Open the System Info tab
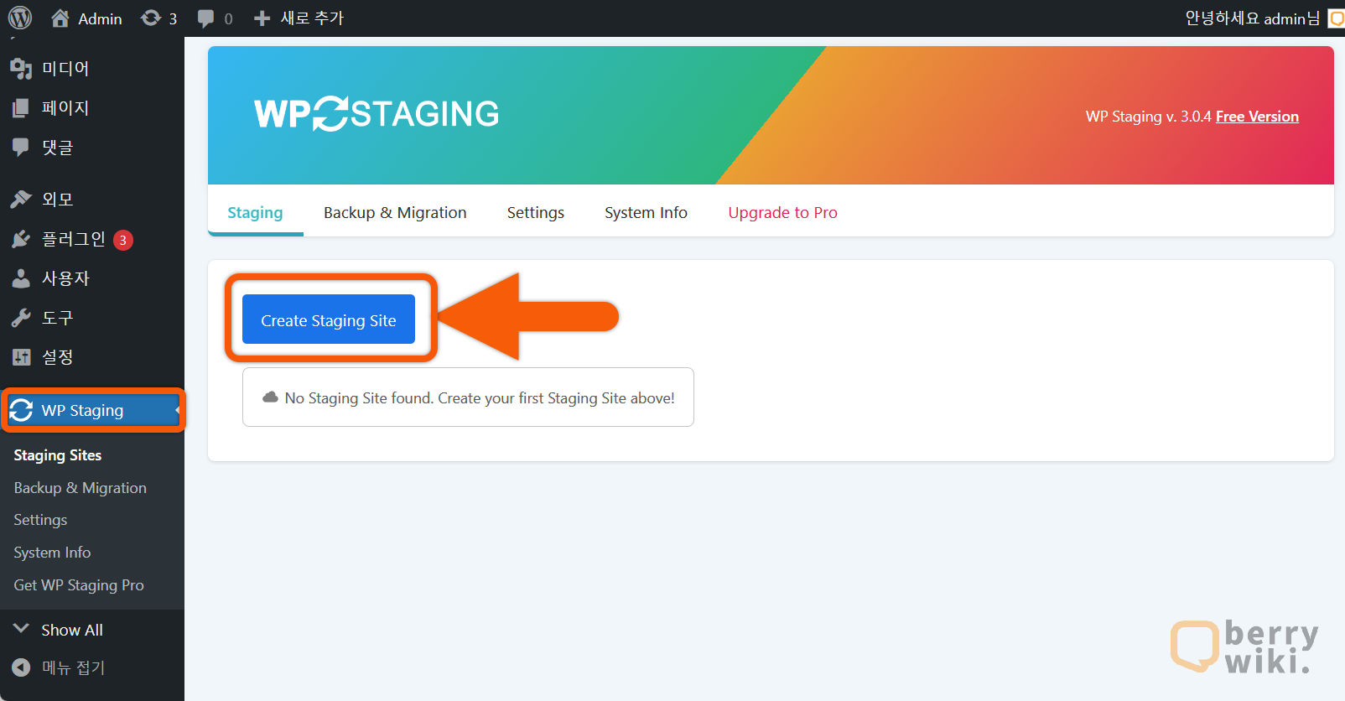This screenshot has width=1345, height=701. pyautogui.click(x=646, y=212)
